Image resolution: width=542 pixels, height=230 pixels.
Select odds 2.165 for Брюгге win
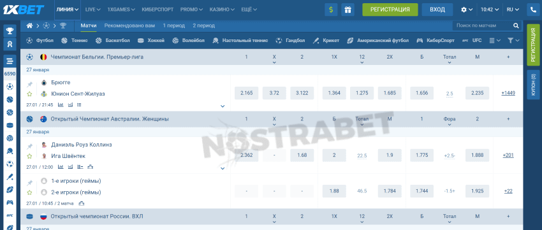[x=247, y=93]
